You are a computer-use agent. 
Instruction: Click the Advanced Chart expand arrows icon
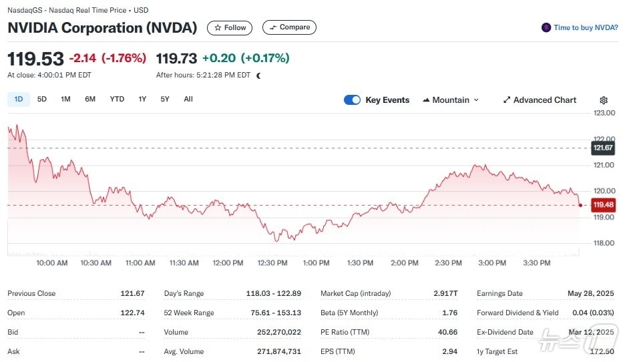507,100
